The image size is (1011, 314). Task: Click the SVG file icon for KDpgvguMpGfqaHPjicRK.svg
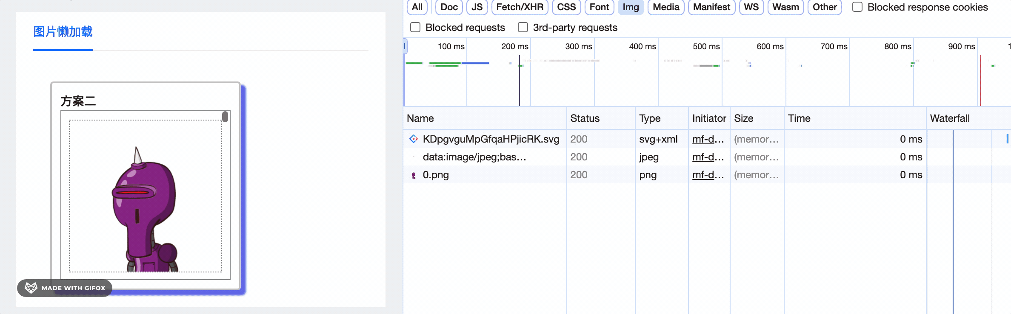point(413,139)
